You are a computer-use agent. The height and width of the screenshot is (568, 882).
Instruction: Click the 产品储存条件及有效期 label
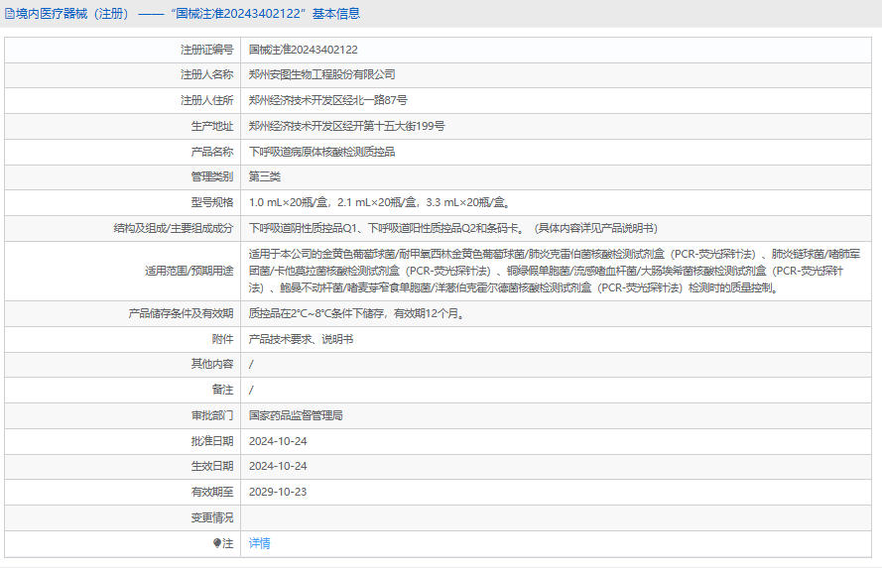[x=181, y=313]
